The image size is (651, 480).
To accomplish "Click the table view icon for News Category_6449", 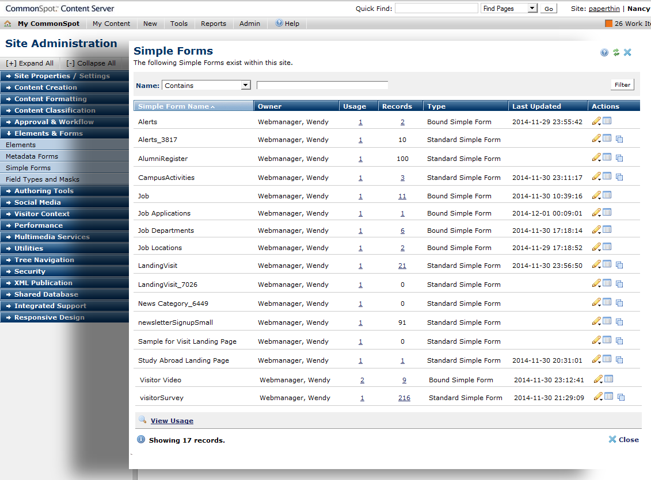I will point(607,302).
